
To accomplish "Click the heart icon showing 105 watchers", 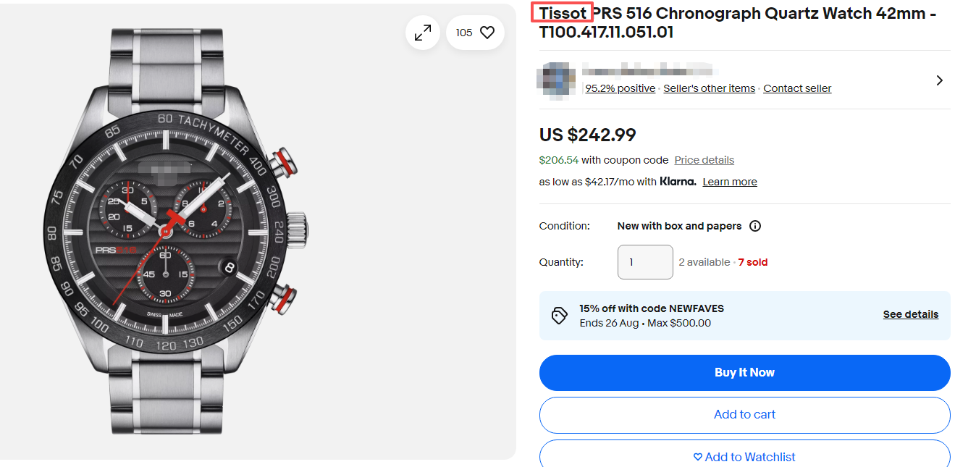I will [487, 33].
